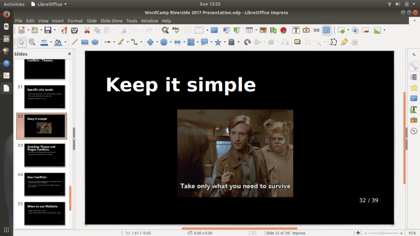Adjust the zoom slider handle
The image size is (420, 236).
coord(382,233)
